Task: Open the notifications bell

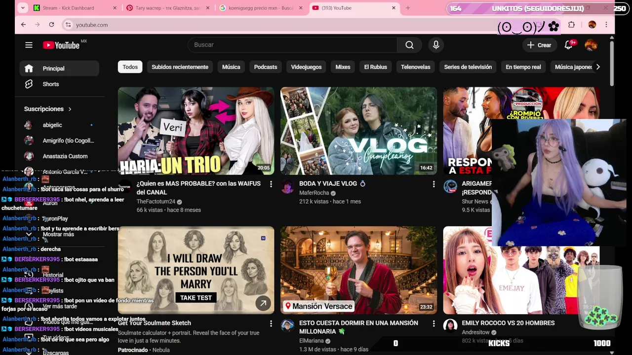Action: [568, 45]
